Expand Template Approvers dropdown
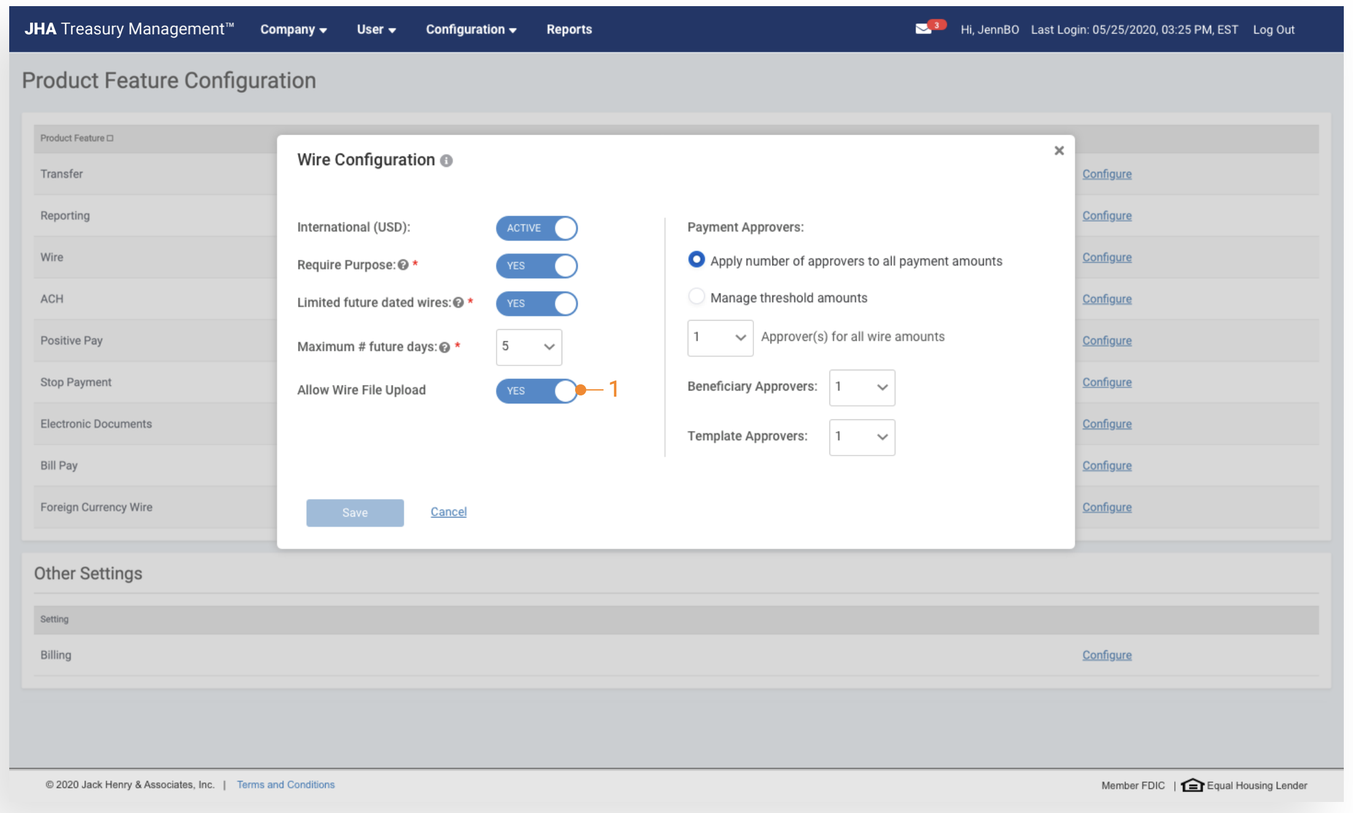Screen dimensions: 1353x813 861,437
